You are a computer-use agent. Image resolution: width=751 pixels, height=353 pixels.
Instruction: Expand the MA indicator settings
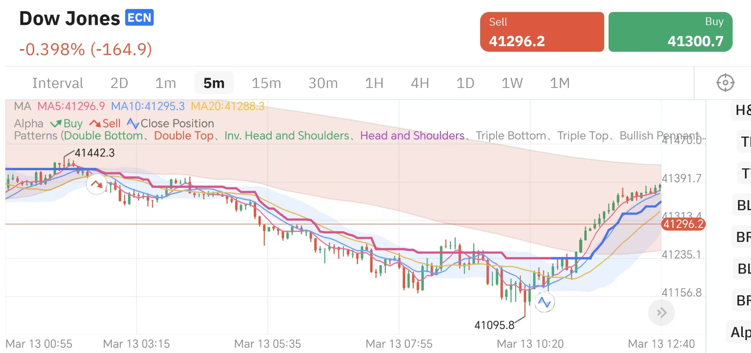coord(22,106)
